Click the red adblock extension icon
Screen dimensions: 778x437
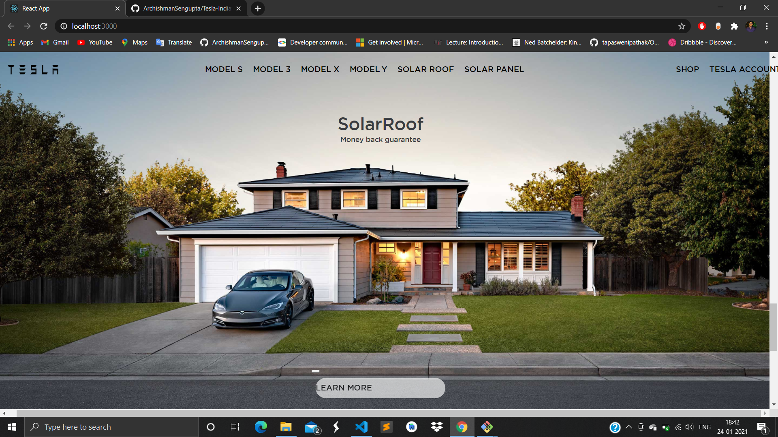tap(702, 26)
